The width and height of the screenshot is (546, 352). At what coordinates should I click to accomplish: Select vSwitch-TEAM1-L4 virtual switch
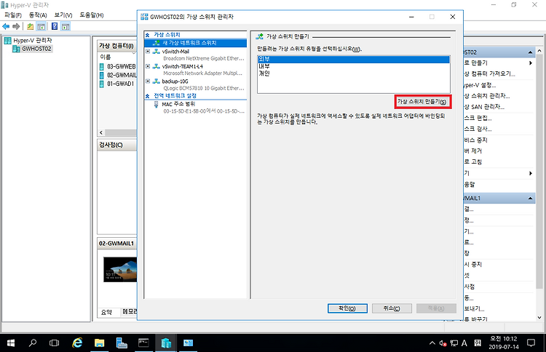click(x=183, y=66)
